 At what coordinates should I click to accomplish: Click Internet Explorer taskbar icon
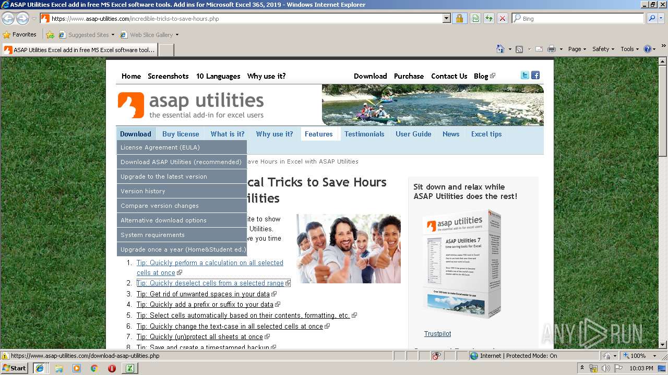click(39, 368)
